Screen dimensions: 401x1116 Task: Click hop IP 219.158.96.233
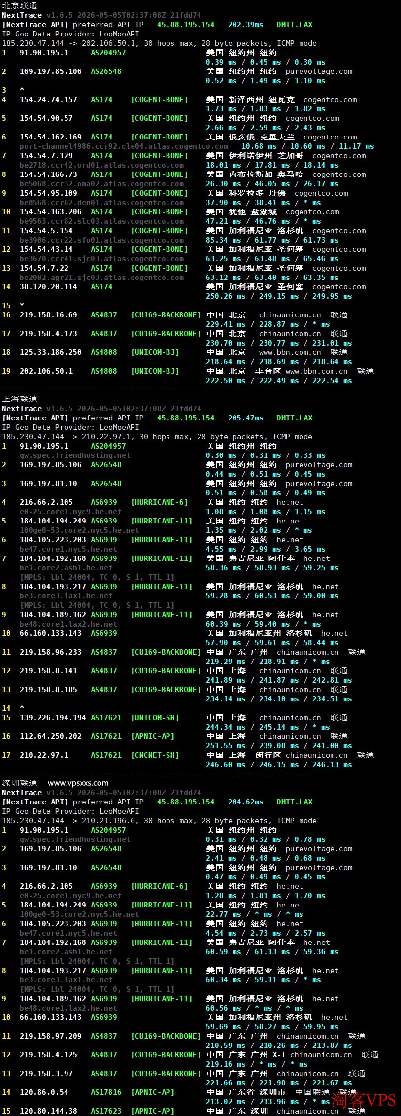click(50, 652)
